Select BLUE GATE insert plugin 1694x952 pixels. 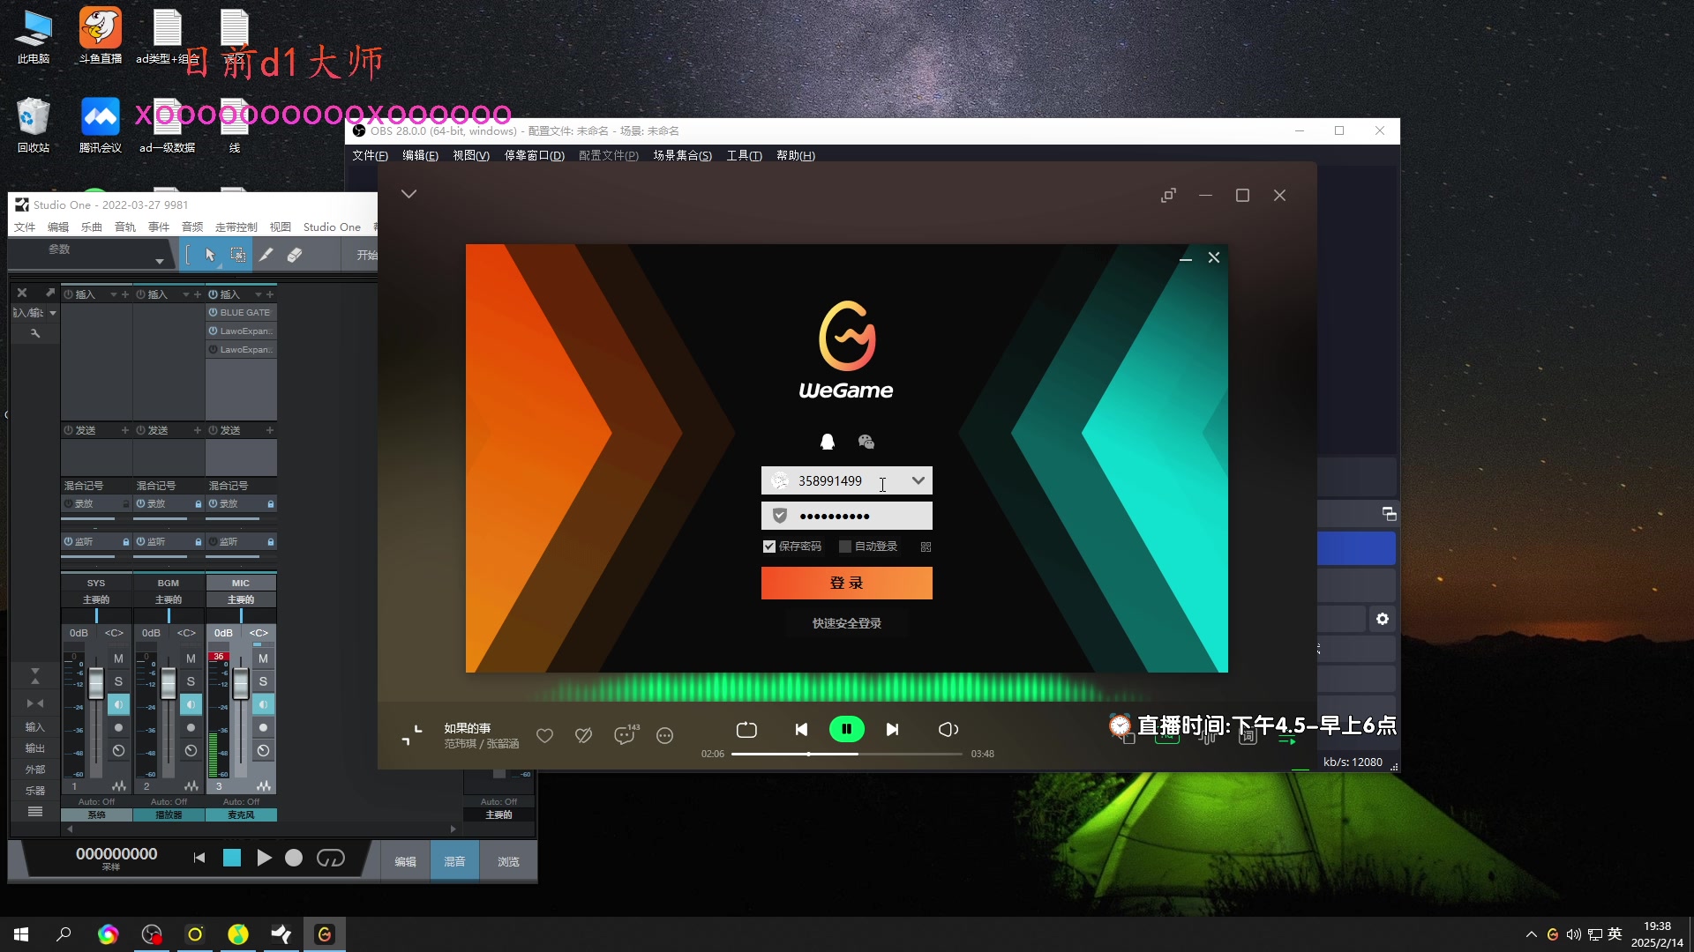coord(241,312)
